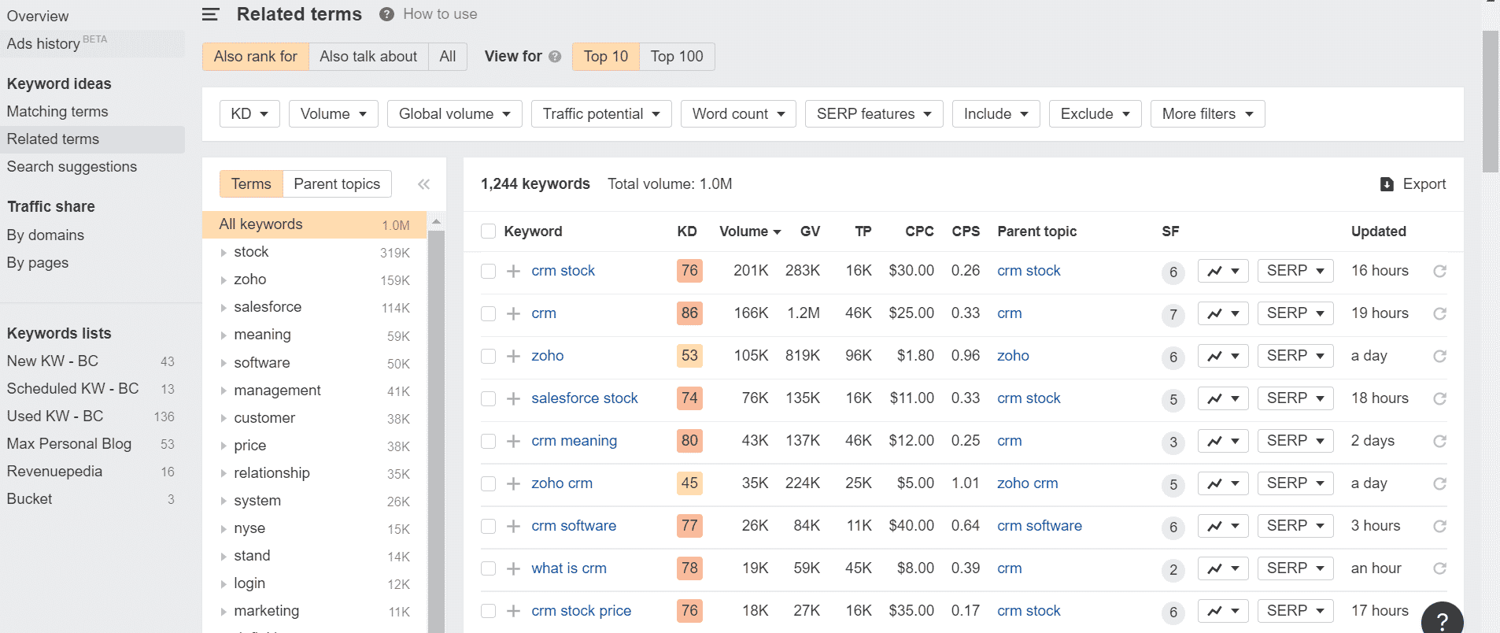1500x633 pixels.
Task: Refresh the zoho crm row data
Action: 1440,483
